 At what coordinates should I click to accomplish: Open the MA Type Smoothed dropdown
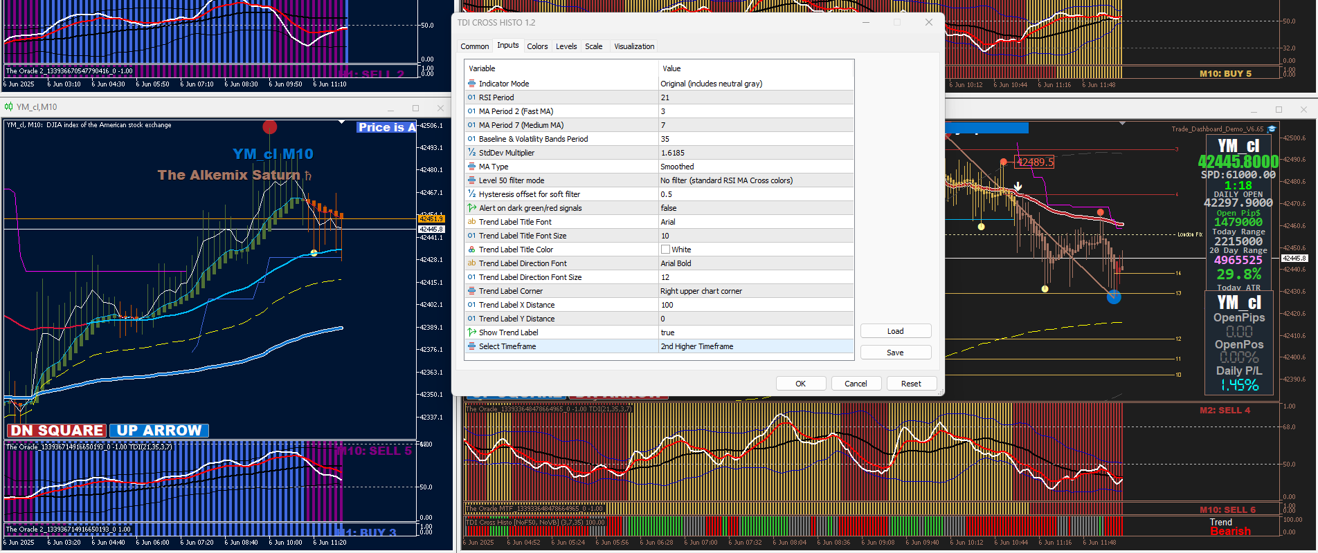pyautogui.click(x=755, y=167)
